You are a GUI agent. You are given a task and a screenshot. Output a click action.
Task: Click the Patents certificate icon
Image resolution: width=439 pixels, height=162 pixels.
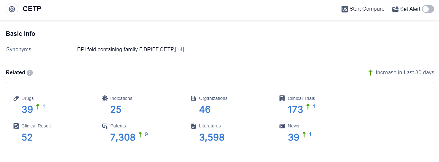point(105,126)
